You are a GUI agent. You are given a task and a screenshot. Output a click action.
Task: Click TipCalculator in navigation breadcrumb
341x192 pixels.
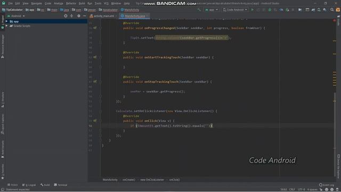[12, 10]
